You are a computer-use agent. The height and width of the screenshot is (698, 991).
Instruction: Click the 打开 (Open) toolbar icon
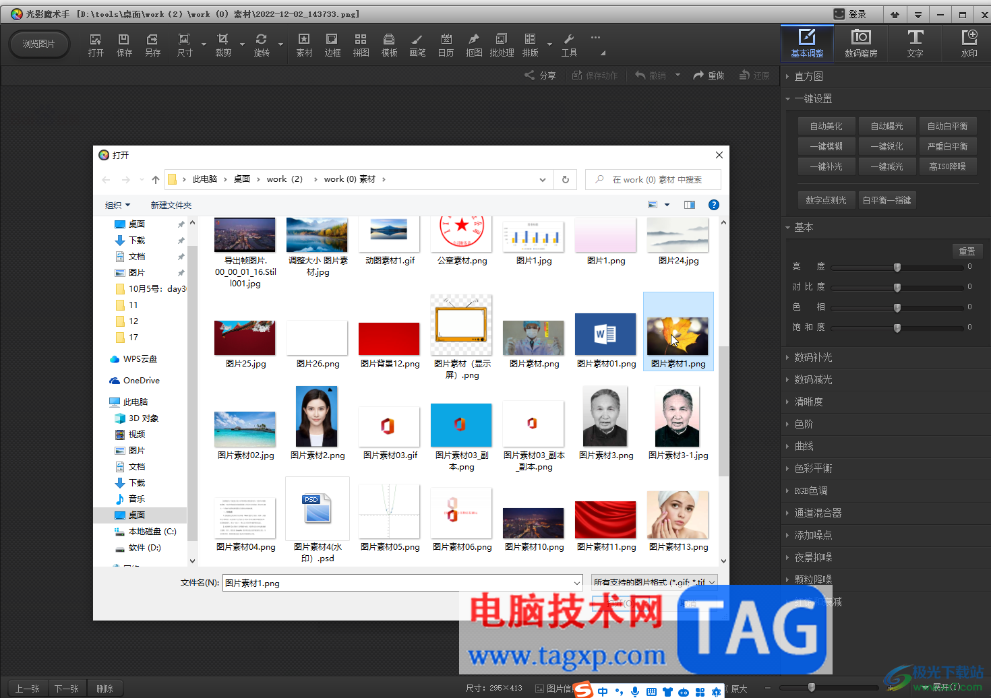click(x=96, y=44)
